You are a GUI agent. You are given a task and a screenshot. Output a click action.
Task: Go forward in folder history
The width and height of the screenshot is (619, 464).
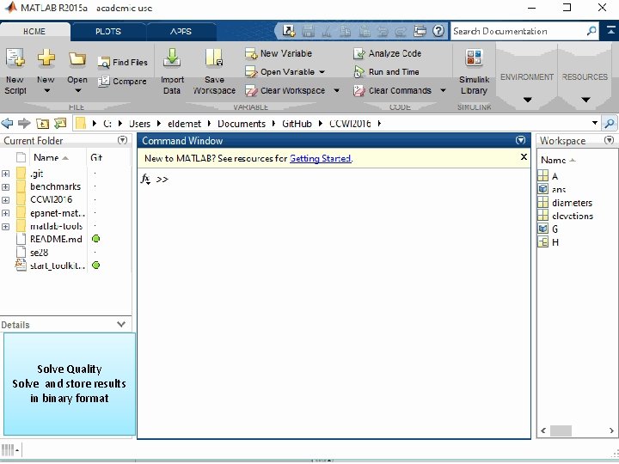click(24, 124)
